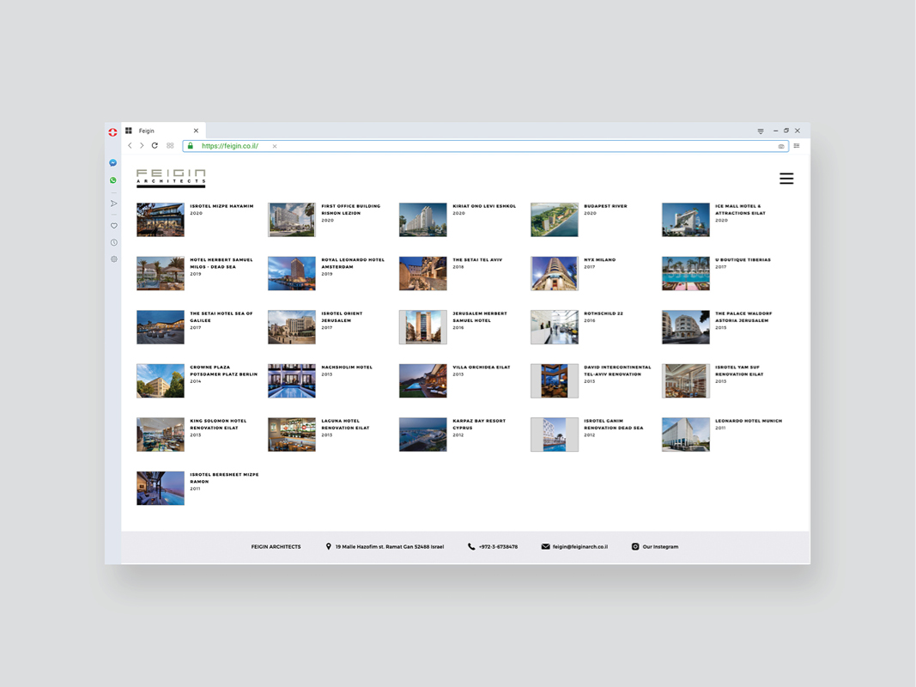Click the green padlock security icon
This screenshot has width=916, height=687.
pyautogui.click(x=191, y=146)
